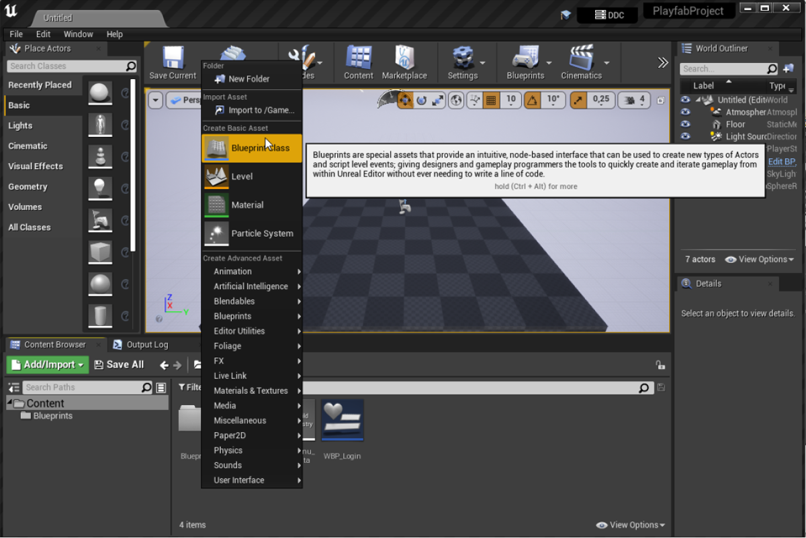This screenshot has height=538, width=806.
Task: Open the Settings gear toolbar icon
Action: pos(462,62)
